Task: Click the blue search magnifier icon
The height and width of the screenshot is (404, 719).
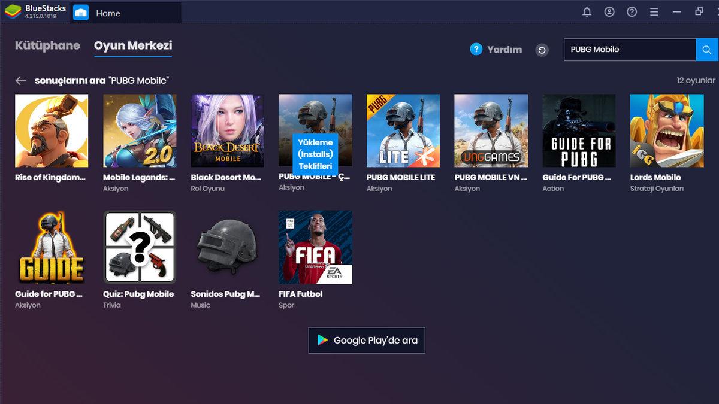Action: coord(708,50)
